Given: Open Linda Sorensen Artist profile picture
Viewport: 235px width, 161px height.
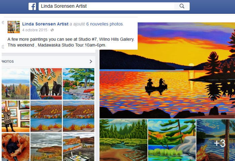Looking at the screenshot, I should tap(14, 27).
